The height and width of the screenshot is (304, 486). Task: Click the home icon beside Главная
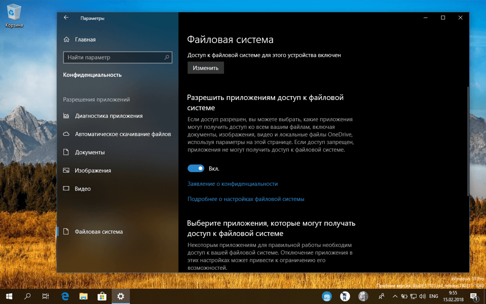pyautogui.click(x=66, y=40)
